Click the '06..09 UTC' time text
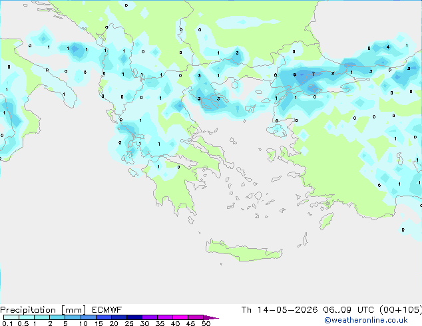The width and height of the screenshot is (422, 326). point(348,310)
